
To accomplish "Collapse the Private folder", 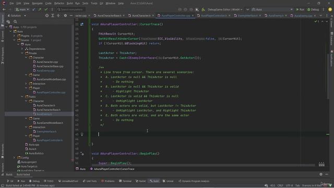I will click(x=22, y=53).
